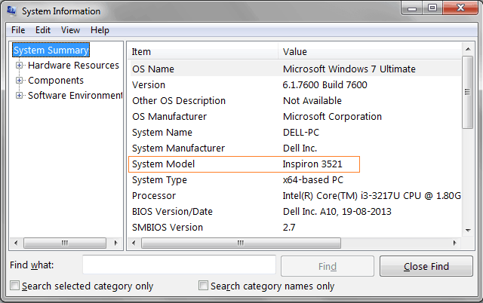This screenshot has width=483, height=303.
Task: Open the View menu
Action: (x=70, y=30)
